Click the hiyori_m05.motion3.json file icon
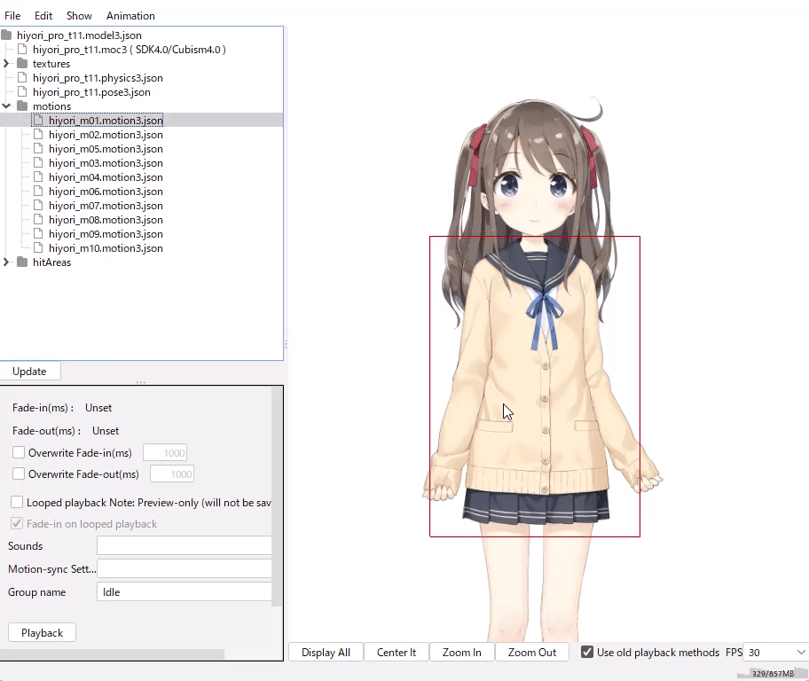809x681 pixels. click(x=39, y=149)
